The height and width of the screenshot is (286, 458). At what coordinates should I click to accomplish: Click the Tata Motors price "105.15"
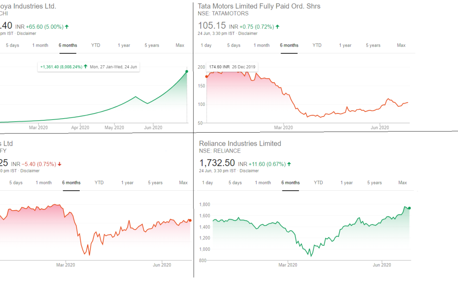pyautogui.click(x=212, y=26)
